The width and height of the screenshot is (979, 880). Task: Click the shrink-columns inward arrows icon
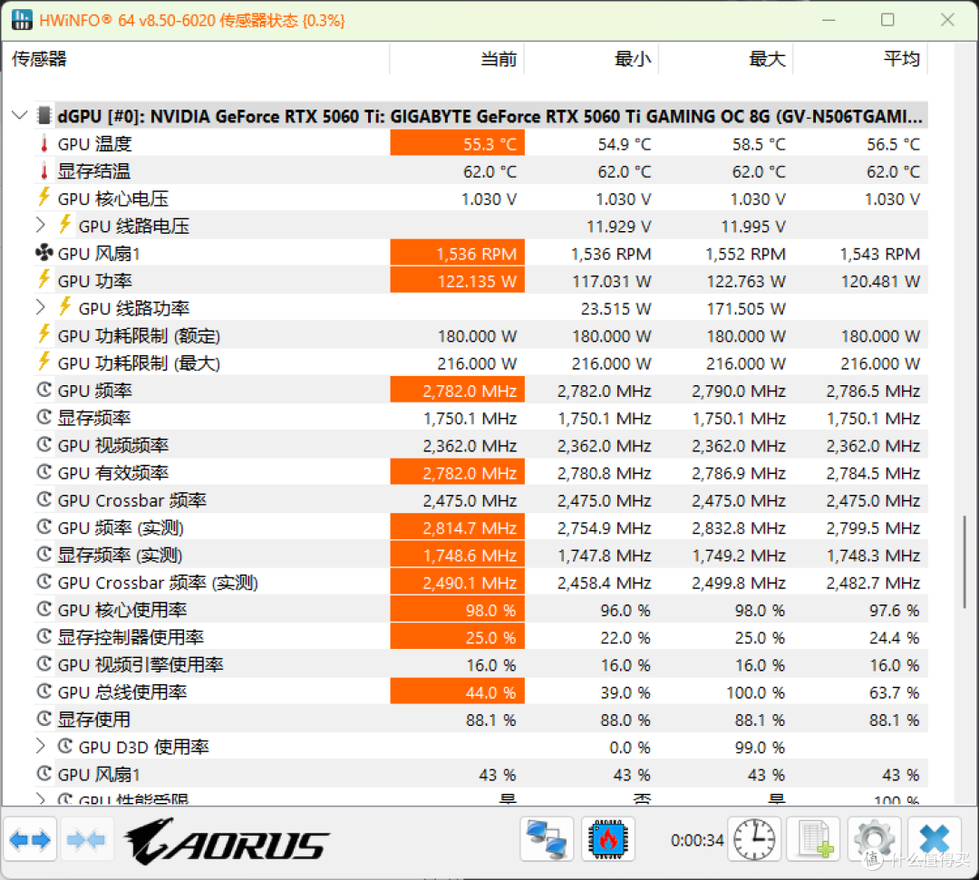[x=86, y=840]
